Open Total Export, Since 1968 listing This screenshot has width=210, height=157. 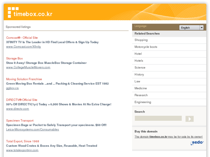(23, 141)
